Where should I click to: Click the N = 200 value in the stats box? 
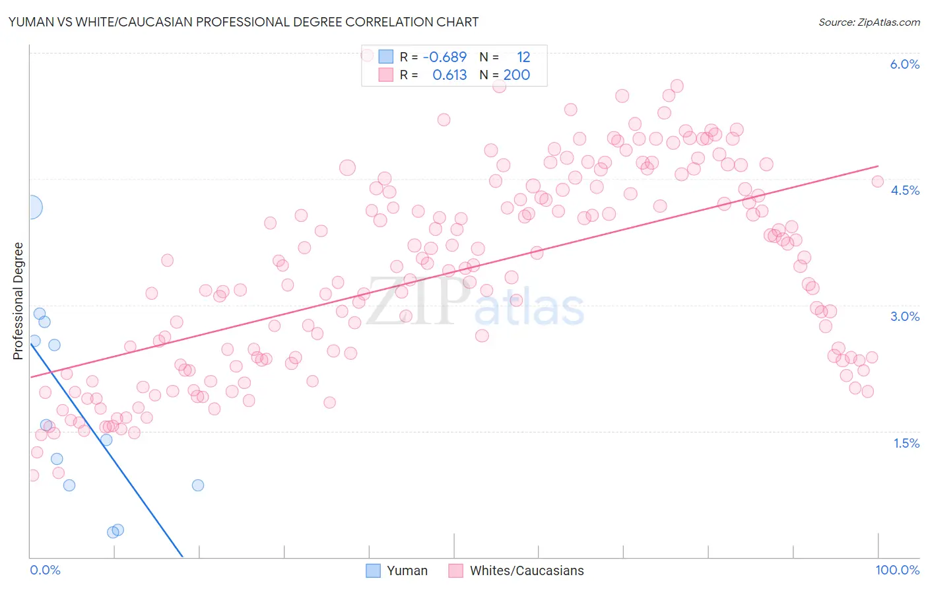click(x=505, y=75)
